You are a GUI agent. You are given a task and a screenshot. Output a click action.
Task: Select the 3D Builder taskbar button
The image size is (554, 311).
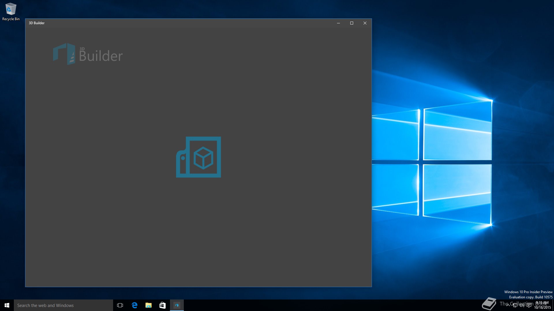pyautogui.click(x=177, y=305)
